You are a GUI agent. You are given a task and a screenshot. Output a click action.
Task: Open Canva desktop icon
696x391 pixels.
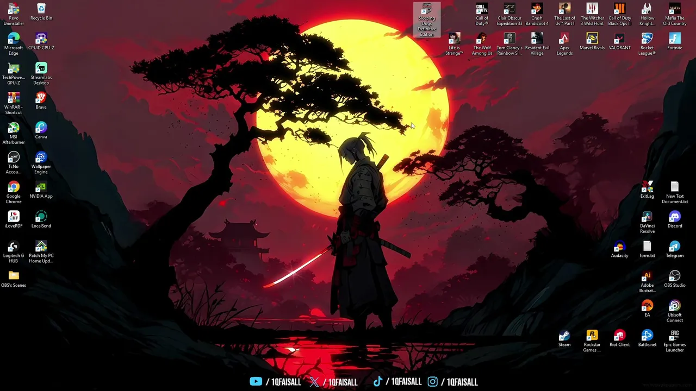[x=41, y=130]
